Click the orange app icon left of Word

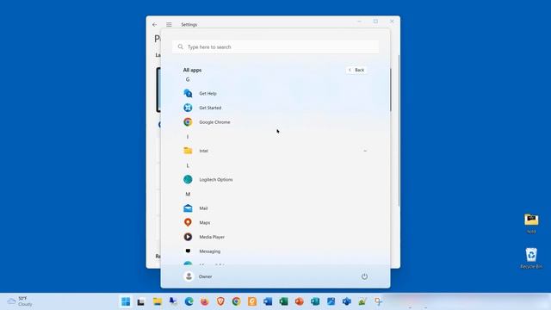[x=252, y=301]
